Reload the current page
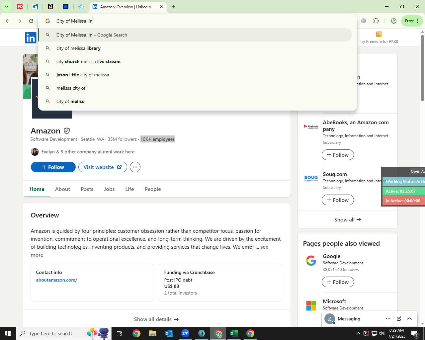The image size is (425, 340). [31, 21]
